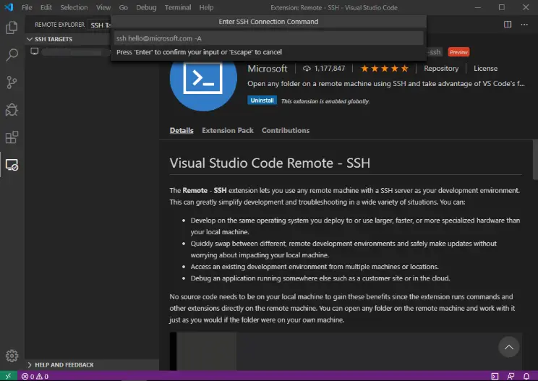Open the Debug menu
Viewport: 538px width, 381px height.
(x=146, y=7)
